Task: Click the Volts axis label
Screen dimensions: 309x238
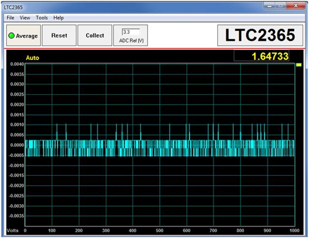Action: (12, 230)
